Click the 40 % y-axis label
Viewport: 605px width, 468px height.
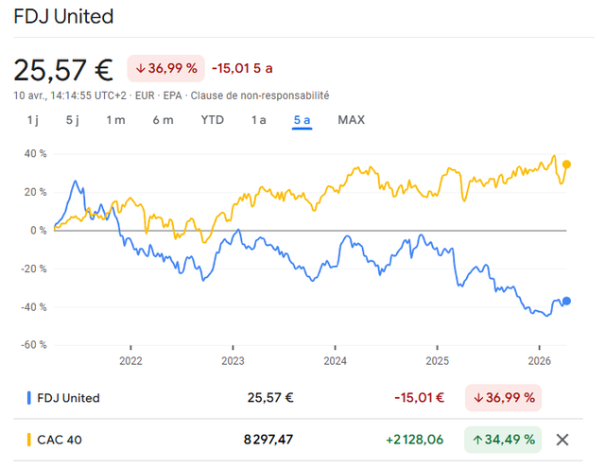36,154
